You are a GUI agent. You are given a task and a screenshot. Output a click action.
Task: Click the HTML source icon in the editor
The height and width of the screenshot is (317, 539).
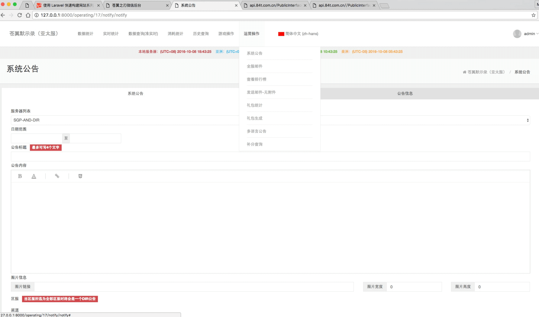pos(80,176)
